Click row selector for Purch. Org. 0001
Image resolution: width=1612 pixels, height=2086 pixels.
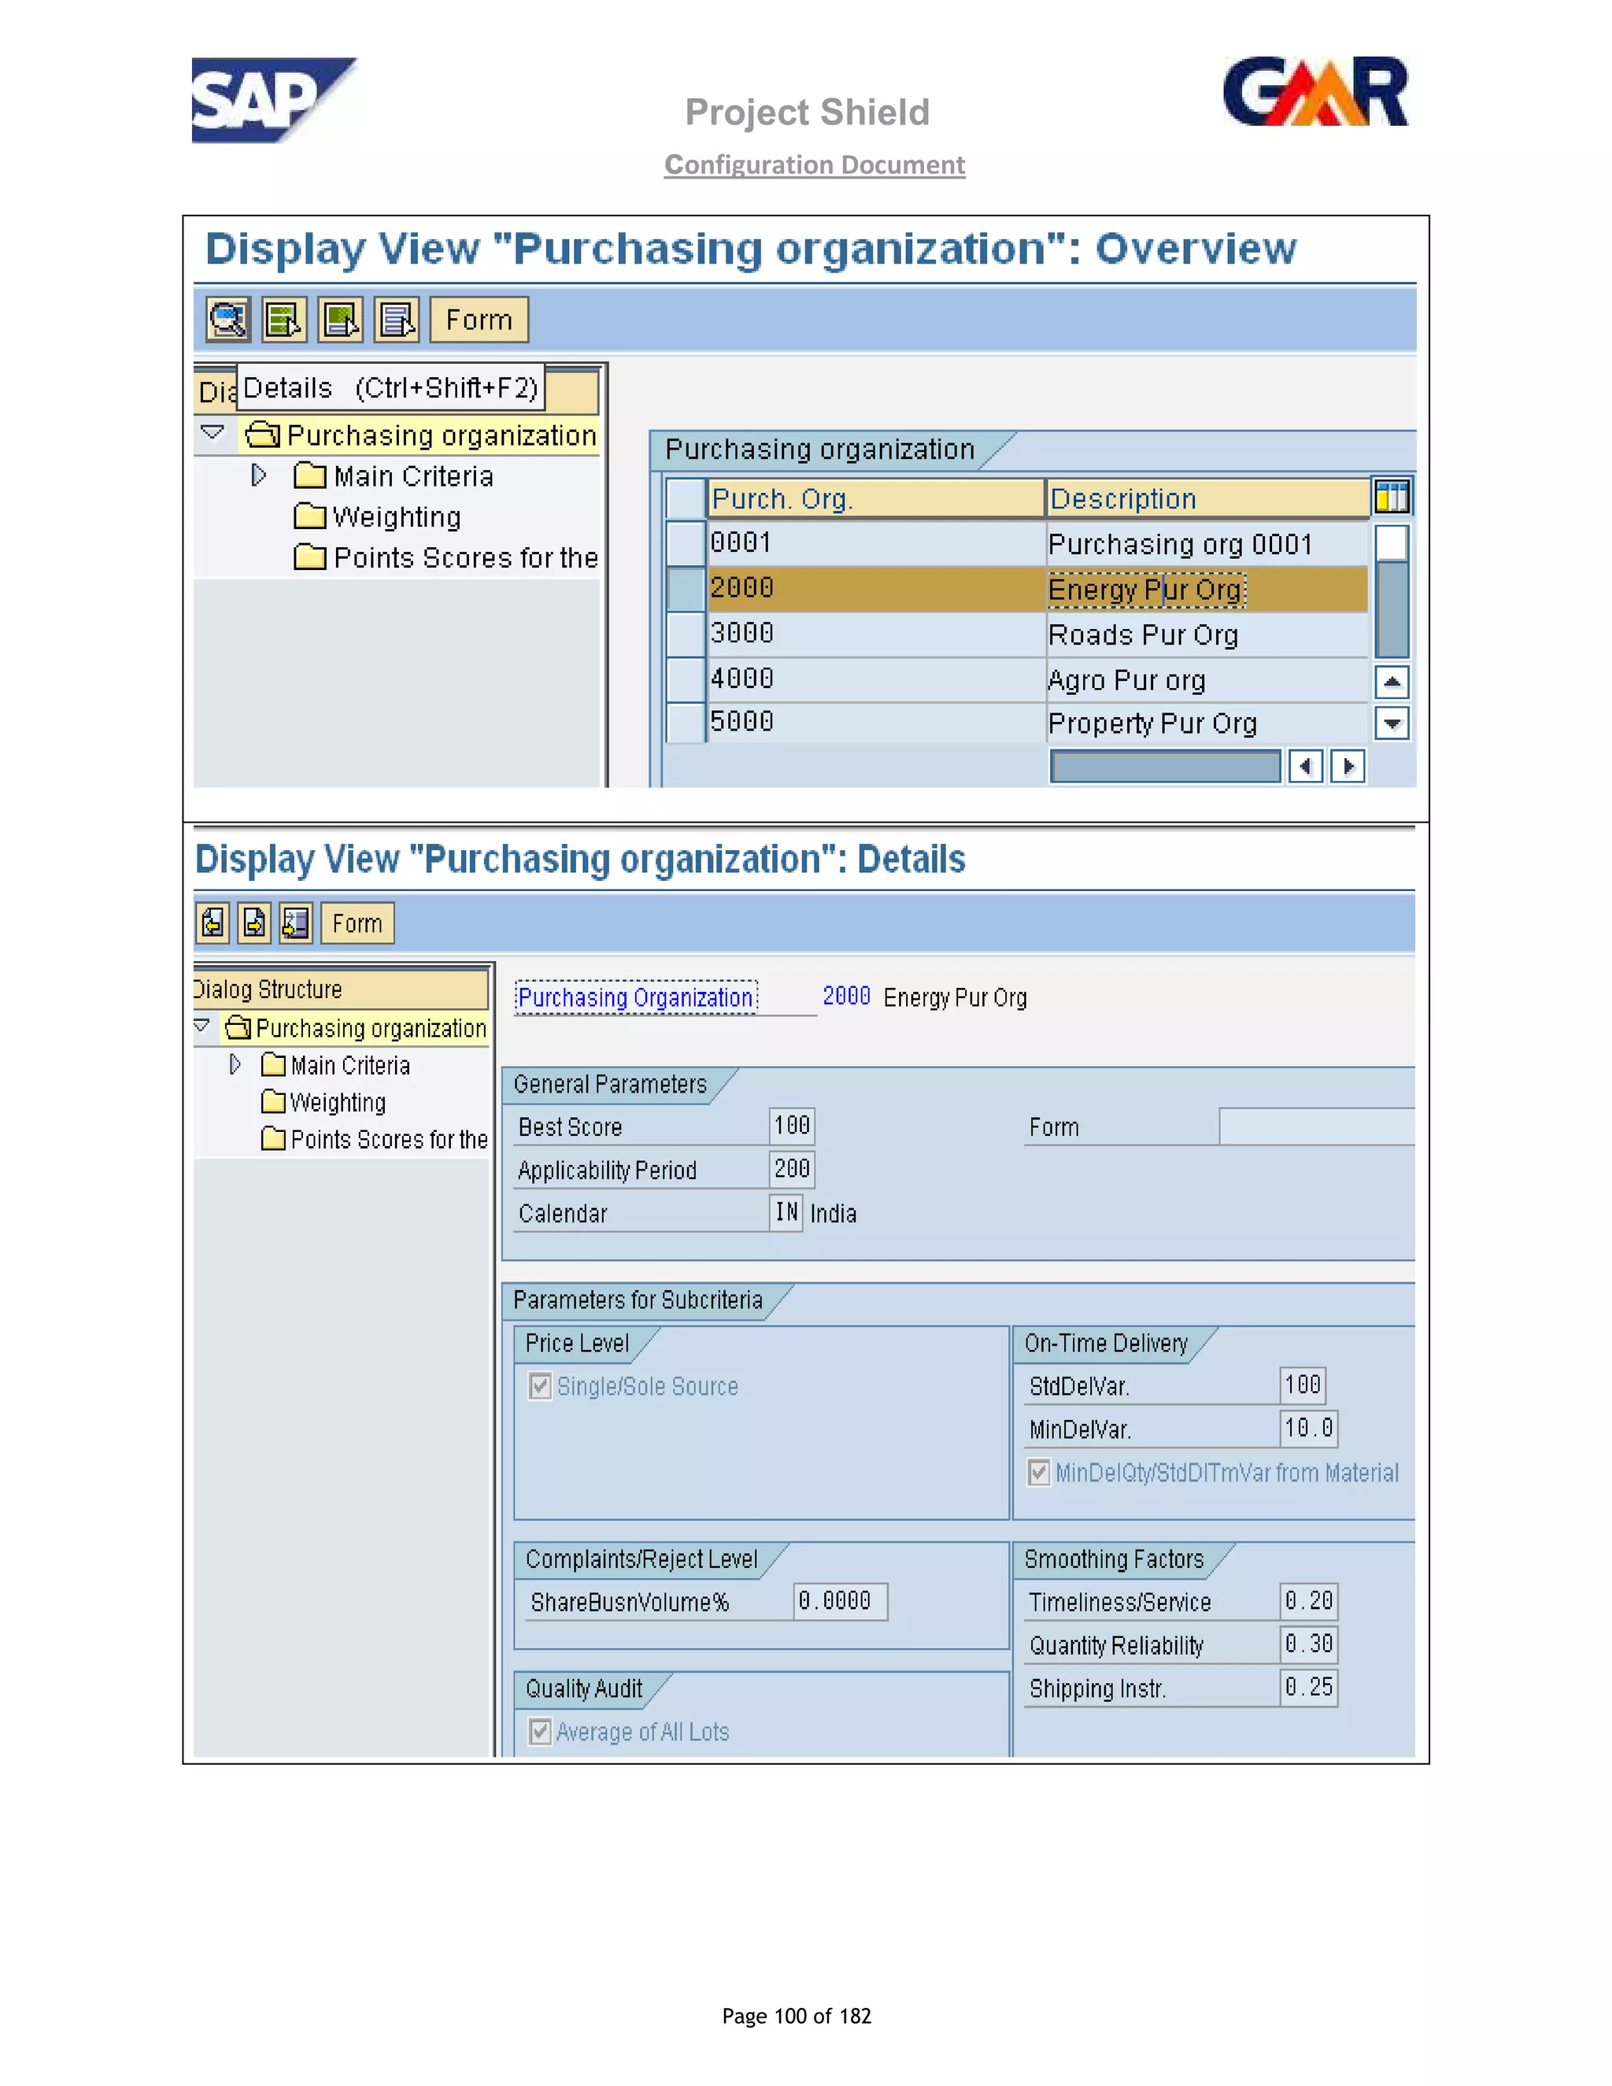click(x=685, y=542)
